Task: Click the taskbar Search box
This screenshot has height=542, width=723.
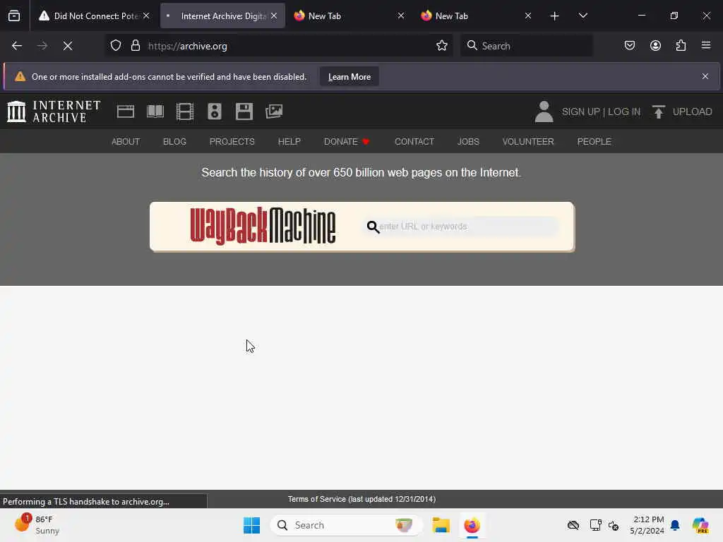Action: [x=346, y=525]
